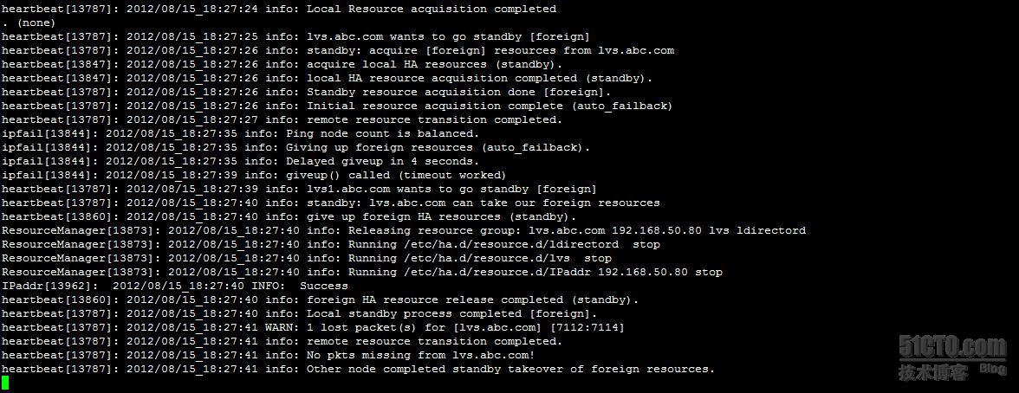
Task: Click the 'Other node completed standby takeover' line
Action: pos(358,369)
